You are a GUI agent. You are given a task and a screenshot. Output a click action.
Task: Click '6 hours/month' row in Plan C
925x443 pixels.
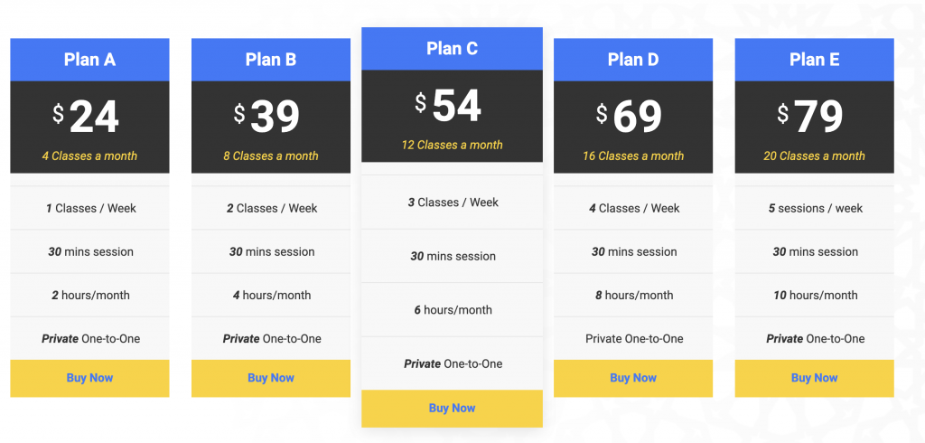tap(452, 309)
